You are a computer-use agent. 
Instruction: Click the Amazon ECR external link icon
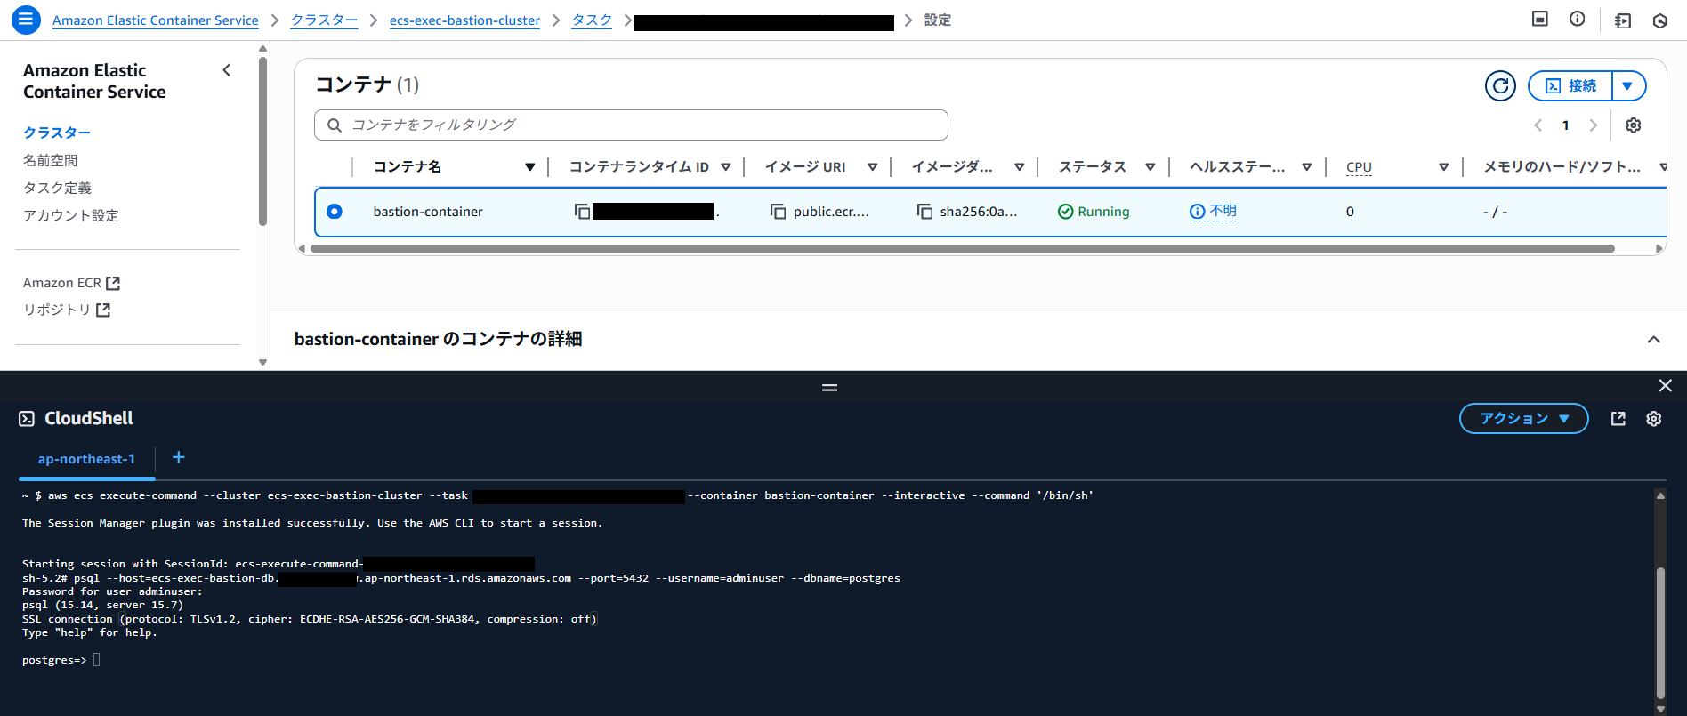coord(113,283)
